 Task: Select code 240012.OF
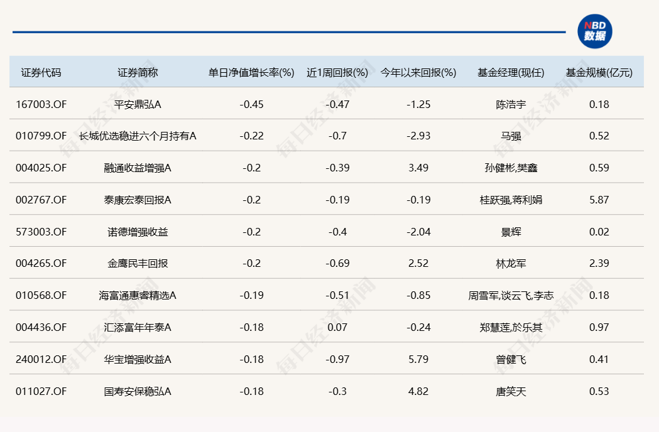pyautogui.click(x=41, y=359)
